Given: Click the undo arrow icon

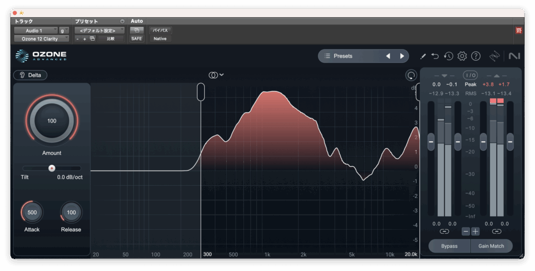Looking at the screenshot, I should [x=435, y=56].
